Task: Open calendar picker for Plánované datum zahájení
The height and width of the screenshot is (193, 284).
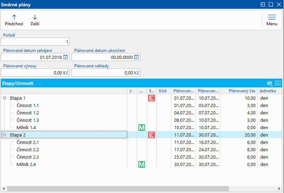Action: tap(66, 57)
